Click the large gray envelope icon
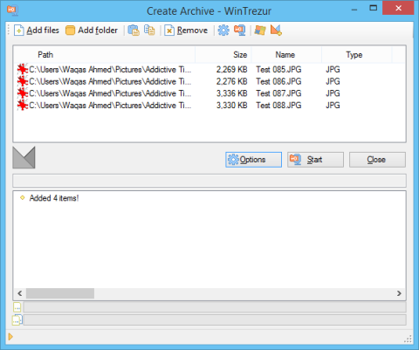The height and width of the screenshot is (350, 419). pyautogui.click(x=24, y=157)
